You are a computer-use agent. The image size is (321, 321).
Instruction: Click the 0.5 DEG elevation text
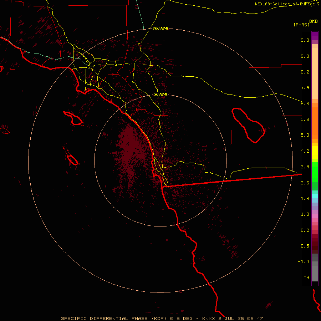coord(182,319)
